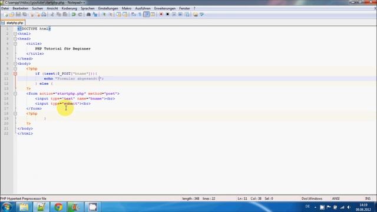377x212 pixels.
Task: Click Run macro multiple times icon
Action: (x=180, y=14)
